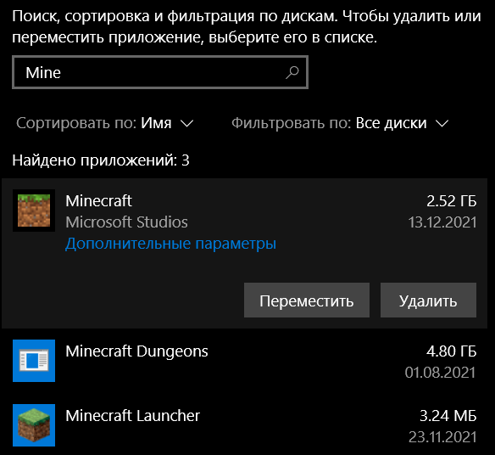Click the 01.08.2021 install date

click(x=441, y=373)
